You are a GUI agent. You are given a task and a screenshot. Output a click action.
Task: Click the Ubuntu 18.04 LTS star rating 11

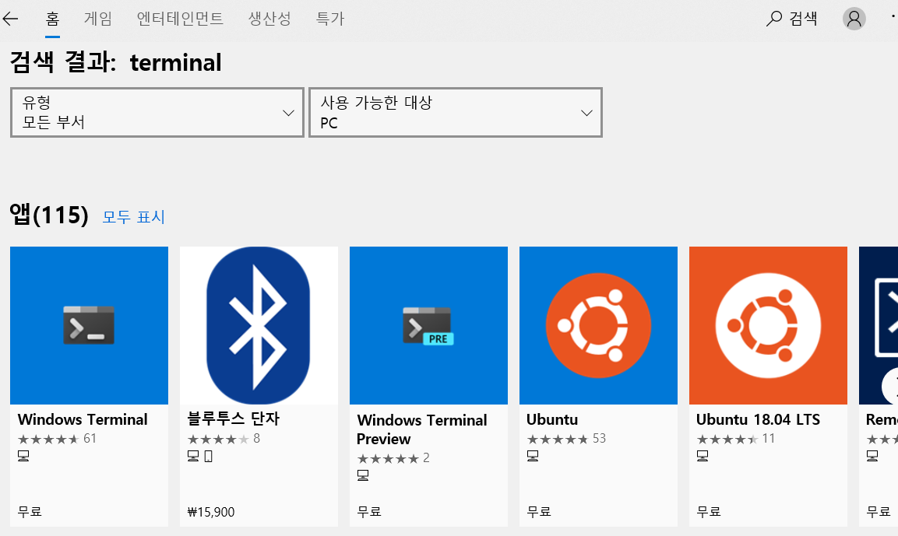pos(735,439)
